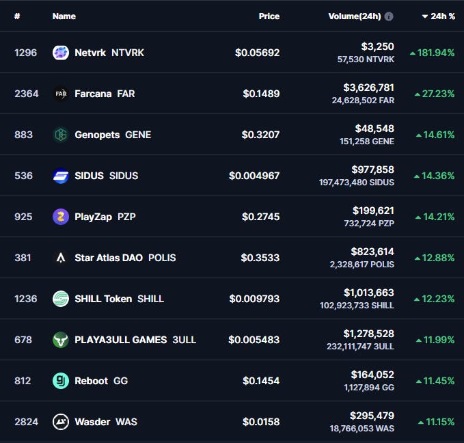The width and height of the screenshot is (464, 443).
Task: Click the 11.99% change value
Action: click(439, 340)
